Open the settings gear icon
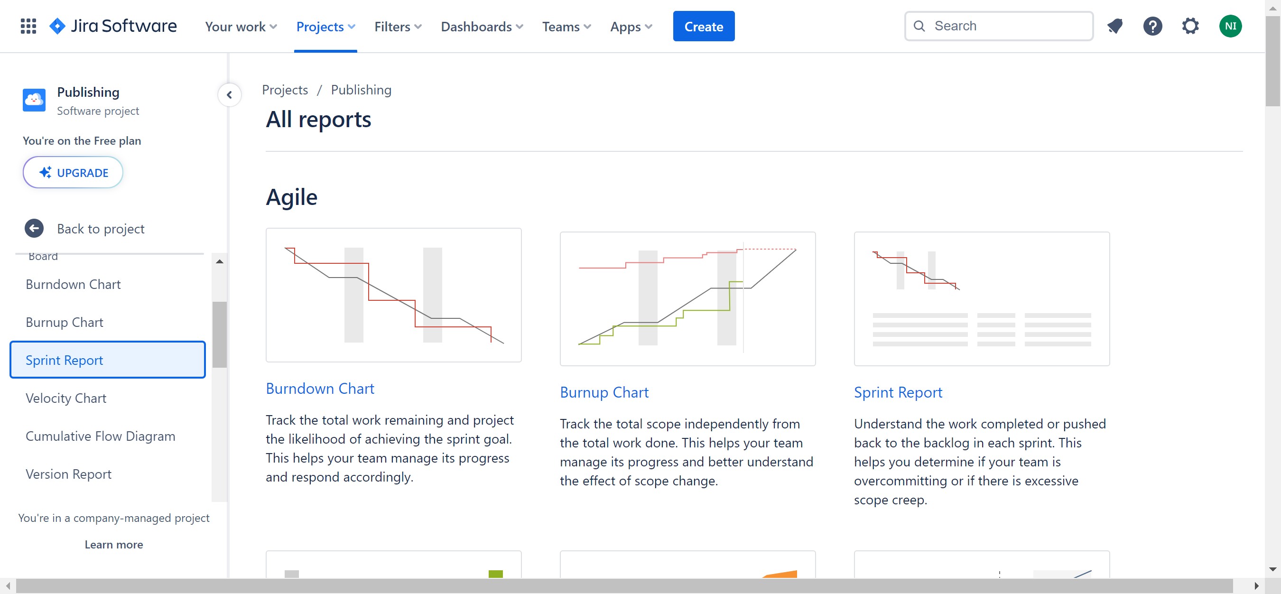 pos(1190,27)
